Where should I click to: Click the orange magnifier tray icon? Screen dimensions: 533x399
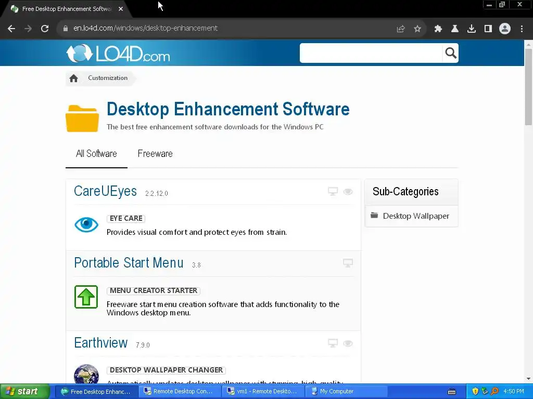coord(495,392)
